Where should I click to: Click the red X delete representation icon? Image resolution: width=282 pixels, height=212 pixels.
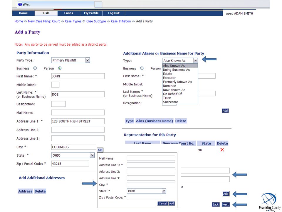(x=222, y=150)
